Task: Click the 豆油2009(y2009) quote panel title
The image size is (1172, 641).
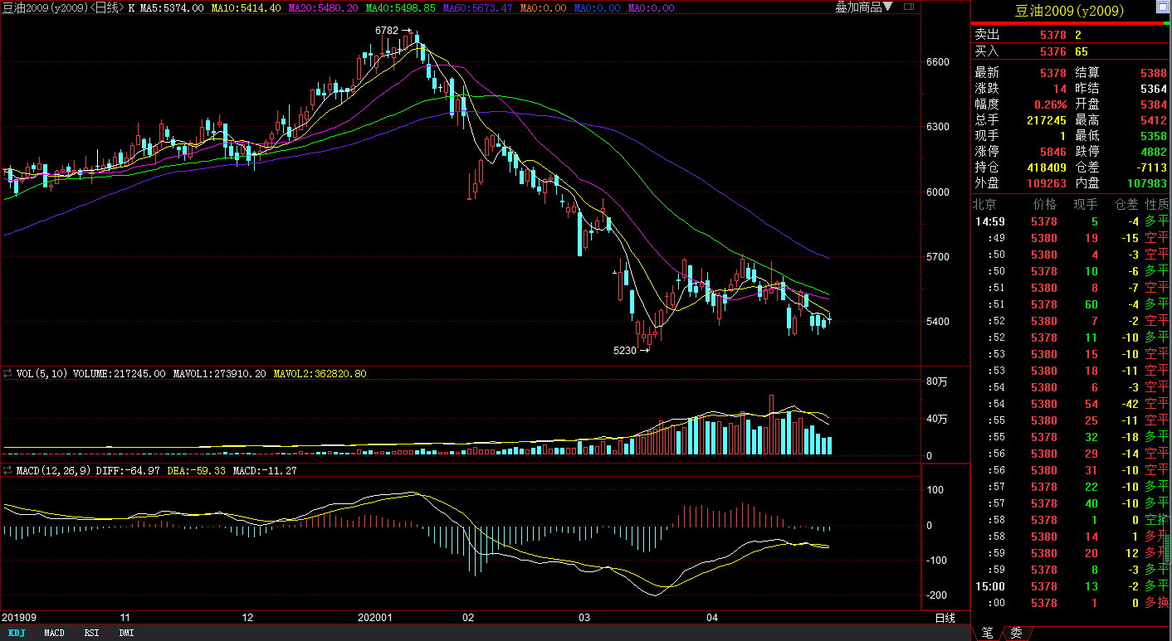Action: [x=1070, y=11]
